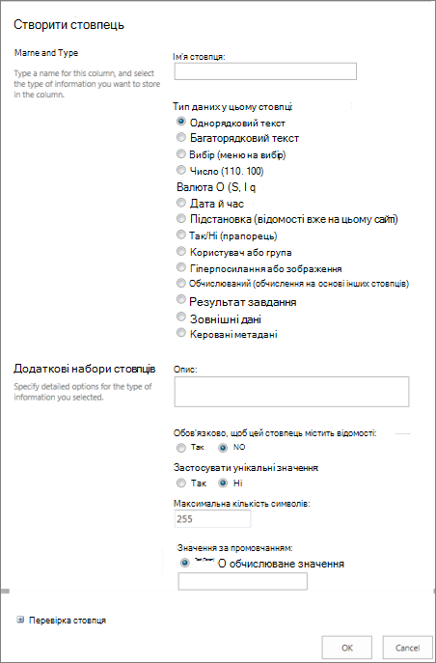
Task: Click the Ім'я стовпця text field
Action: 265,71
